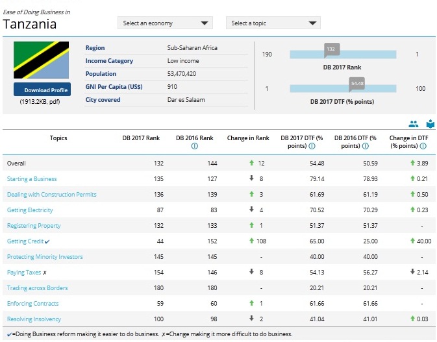Open Dealing with Construction Permits link

click(51, 195)
